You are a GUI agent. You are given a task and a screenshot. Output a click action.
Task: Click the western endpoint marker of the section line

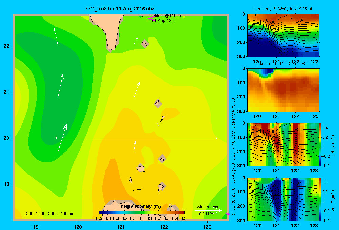click(56, 138)
